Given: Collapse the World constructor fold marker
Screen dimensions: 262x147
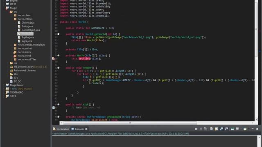Looking at the screenshot, I should click(58, 56).
